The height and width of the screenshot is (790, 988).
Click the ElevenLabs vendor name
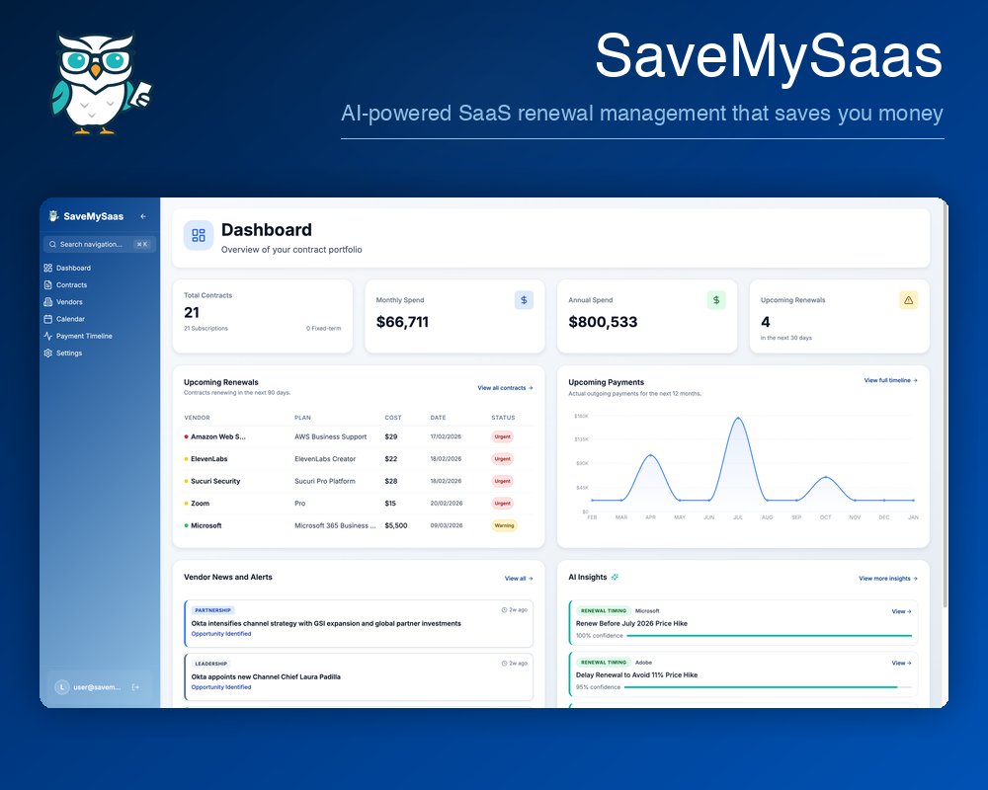[209, 459]
